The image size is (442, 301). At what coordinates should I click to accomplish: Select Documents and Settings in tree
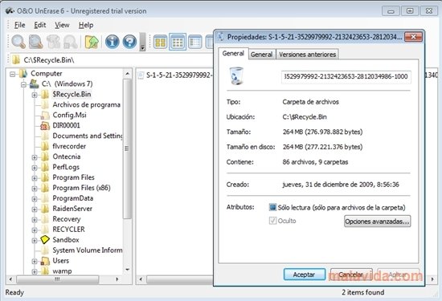click(x=88, y=136)
